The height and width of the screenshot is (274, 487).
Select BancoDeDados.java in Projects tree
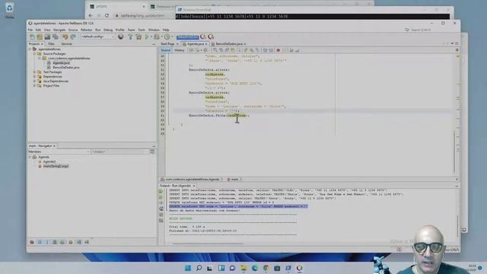pos(65,68)
